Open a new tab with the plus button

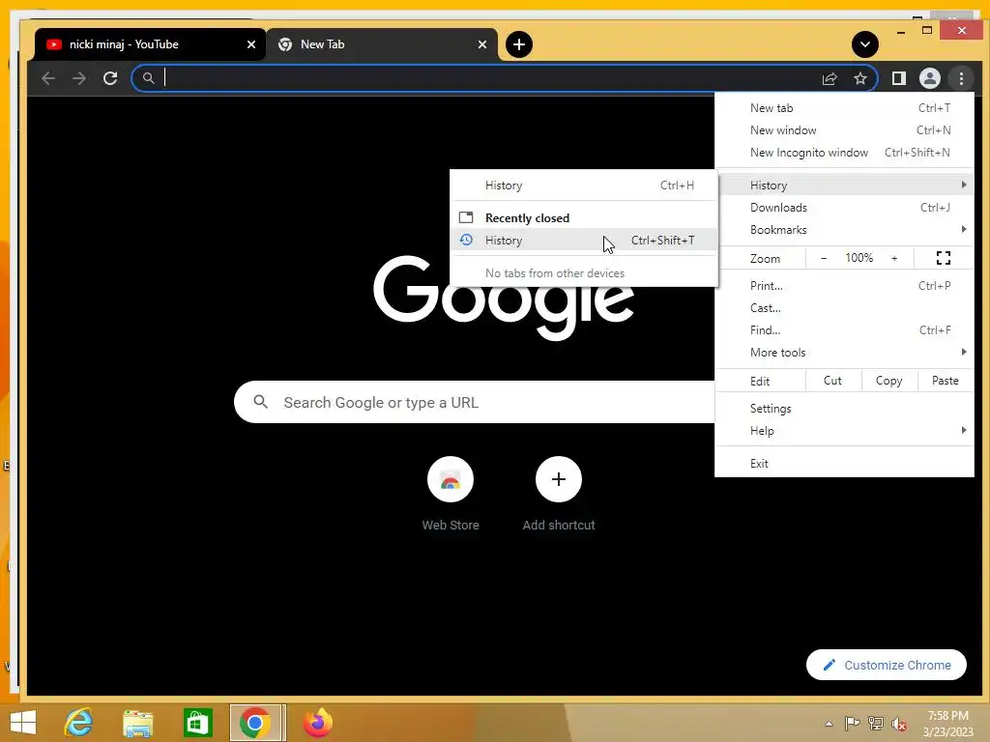(519, 44)
